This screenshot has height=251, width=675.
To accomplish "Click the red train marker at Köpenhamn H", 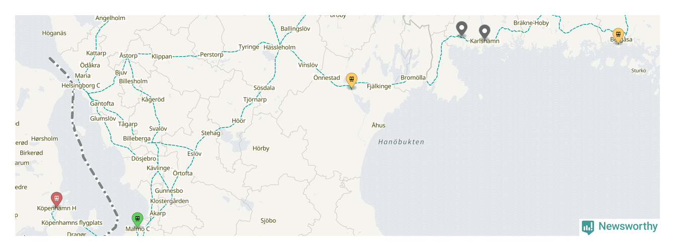I will tap(56, 199).
